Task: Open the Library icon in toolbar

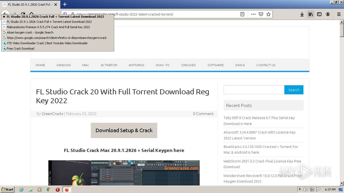Action: click(311, 14)
